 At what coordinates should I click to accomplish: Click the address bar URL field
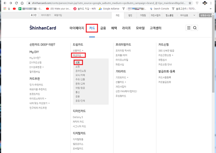coord(108,3)
